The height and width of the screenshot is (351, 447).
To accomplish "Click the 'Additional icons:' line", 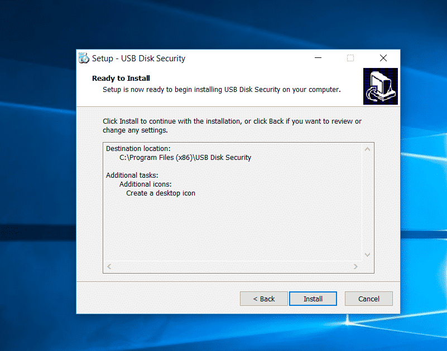I will coord(145,184).
